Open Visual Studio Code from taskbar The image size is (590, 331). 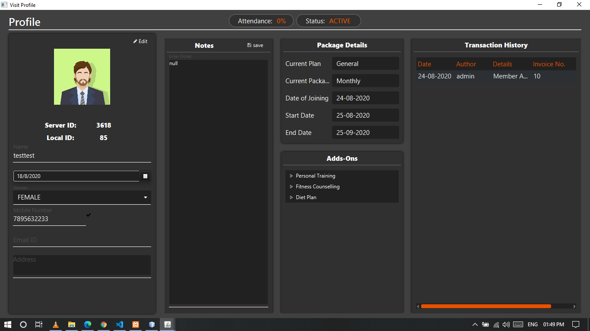[120, 325]
